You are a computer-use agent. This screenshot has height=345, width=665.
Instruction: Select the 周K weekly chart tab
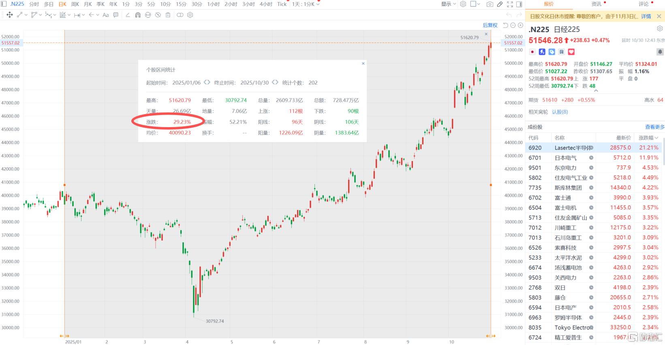[x=75, y=4]
